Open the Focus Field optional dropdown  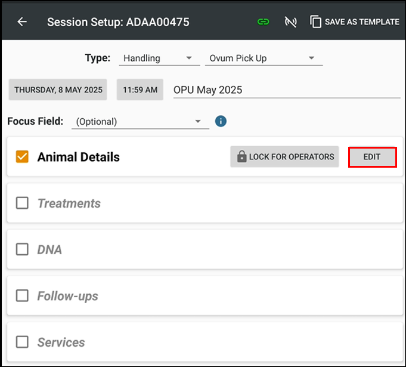point(140,122)
